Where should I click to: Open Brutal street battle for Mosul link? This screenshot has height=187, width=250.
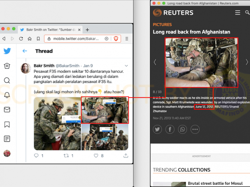click(x=215, y=183)
